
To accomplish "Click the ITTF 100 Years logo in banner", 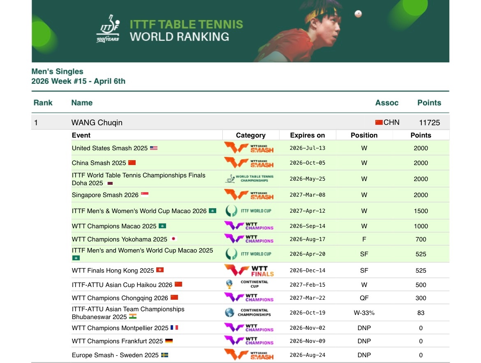I will 108,28.
